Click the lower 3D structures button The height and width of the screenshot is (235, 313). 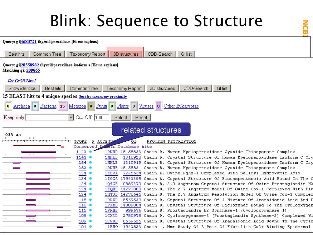click(x=162, y=88)
